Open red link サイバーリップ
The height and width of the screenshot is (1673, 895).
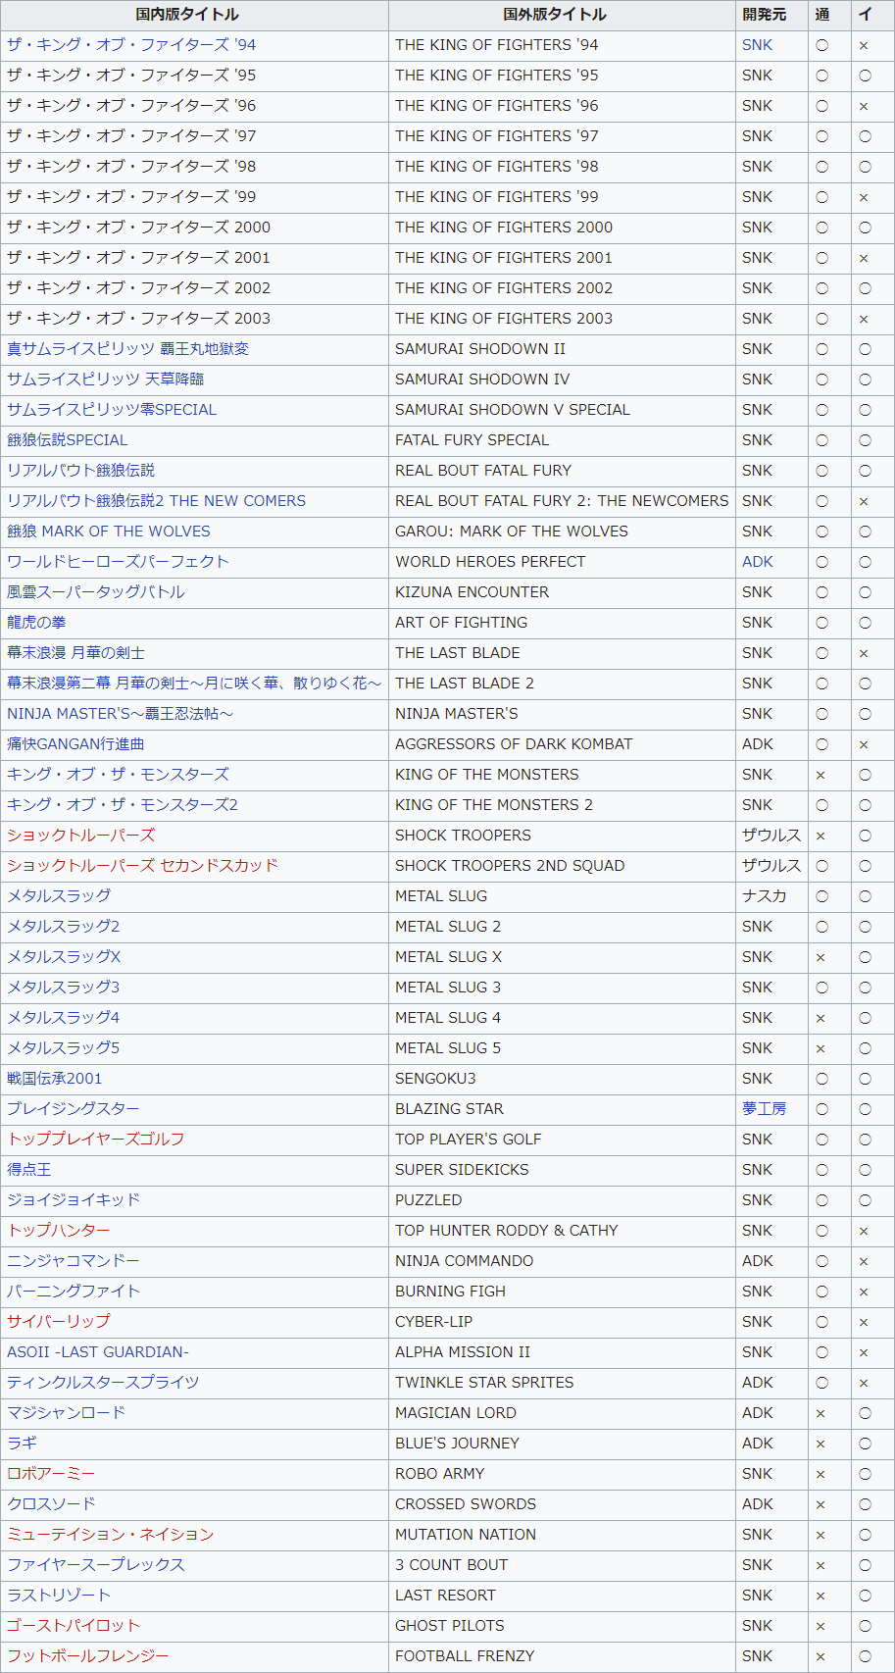(58, 1322)
